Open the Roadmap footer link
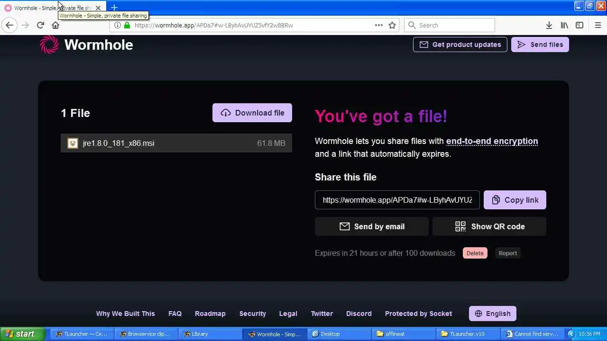The width and height of the screenshot is (607, 341). [x=210, y=314]
